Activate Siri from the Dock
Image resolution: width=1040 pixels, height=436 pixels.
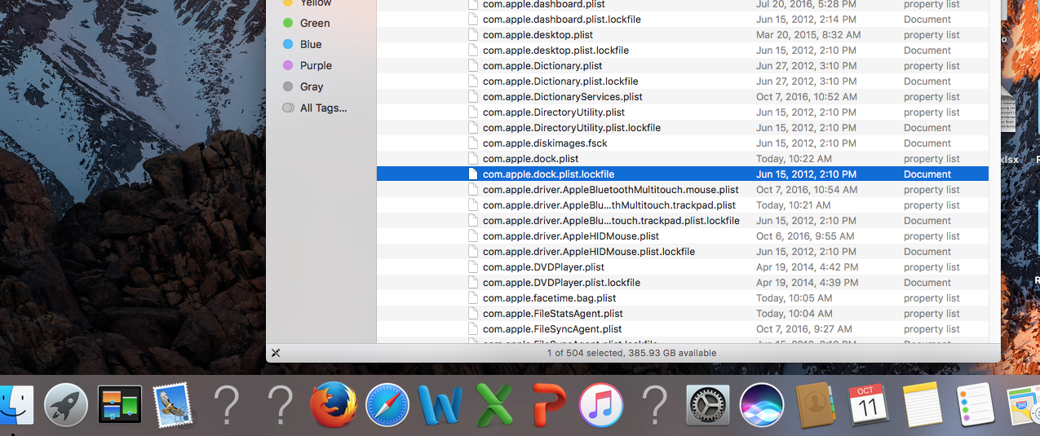[x=762, y=405]
